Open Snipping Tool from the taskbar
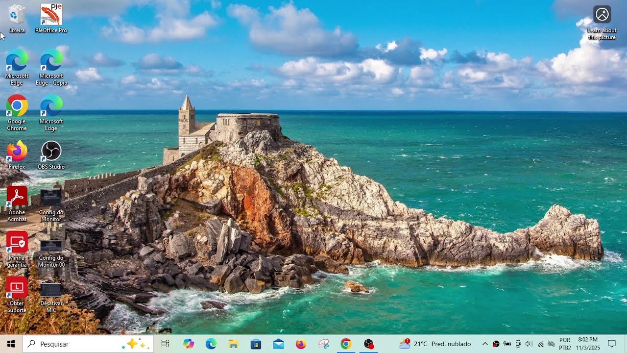This screenshot has width=627, height=353. (324, 344)
